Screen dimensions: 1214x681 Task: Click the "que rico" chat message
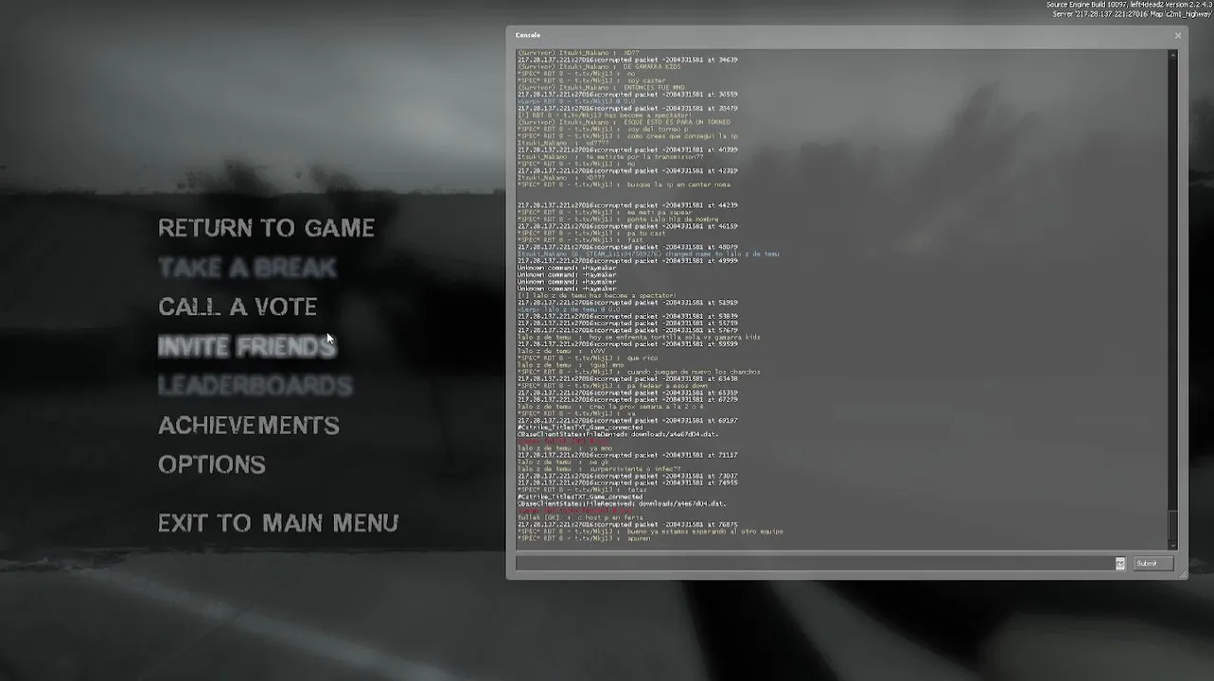pos(588,358)
